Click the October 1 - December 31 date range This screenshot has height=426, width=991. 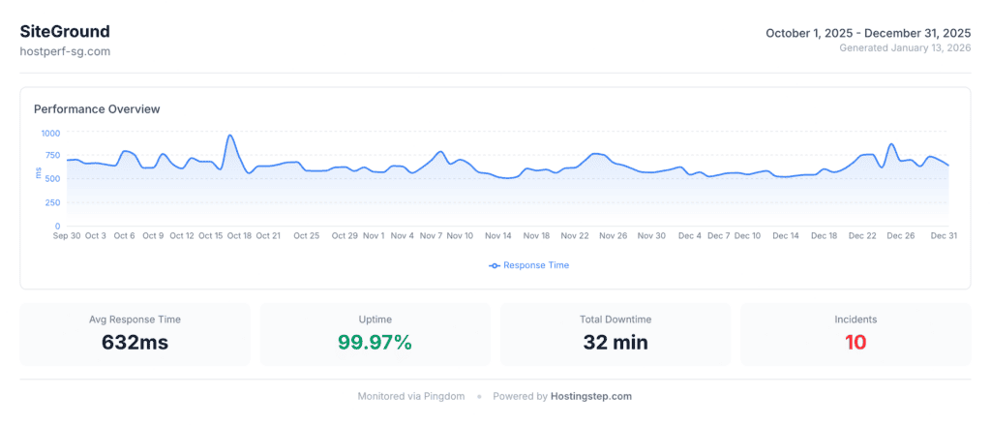click(x=868, y=33)
